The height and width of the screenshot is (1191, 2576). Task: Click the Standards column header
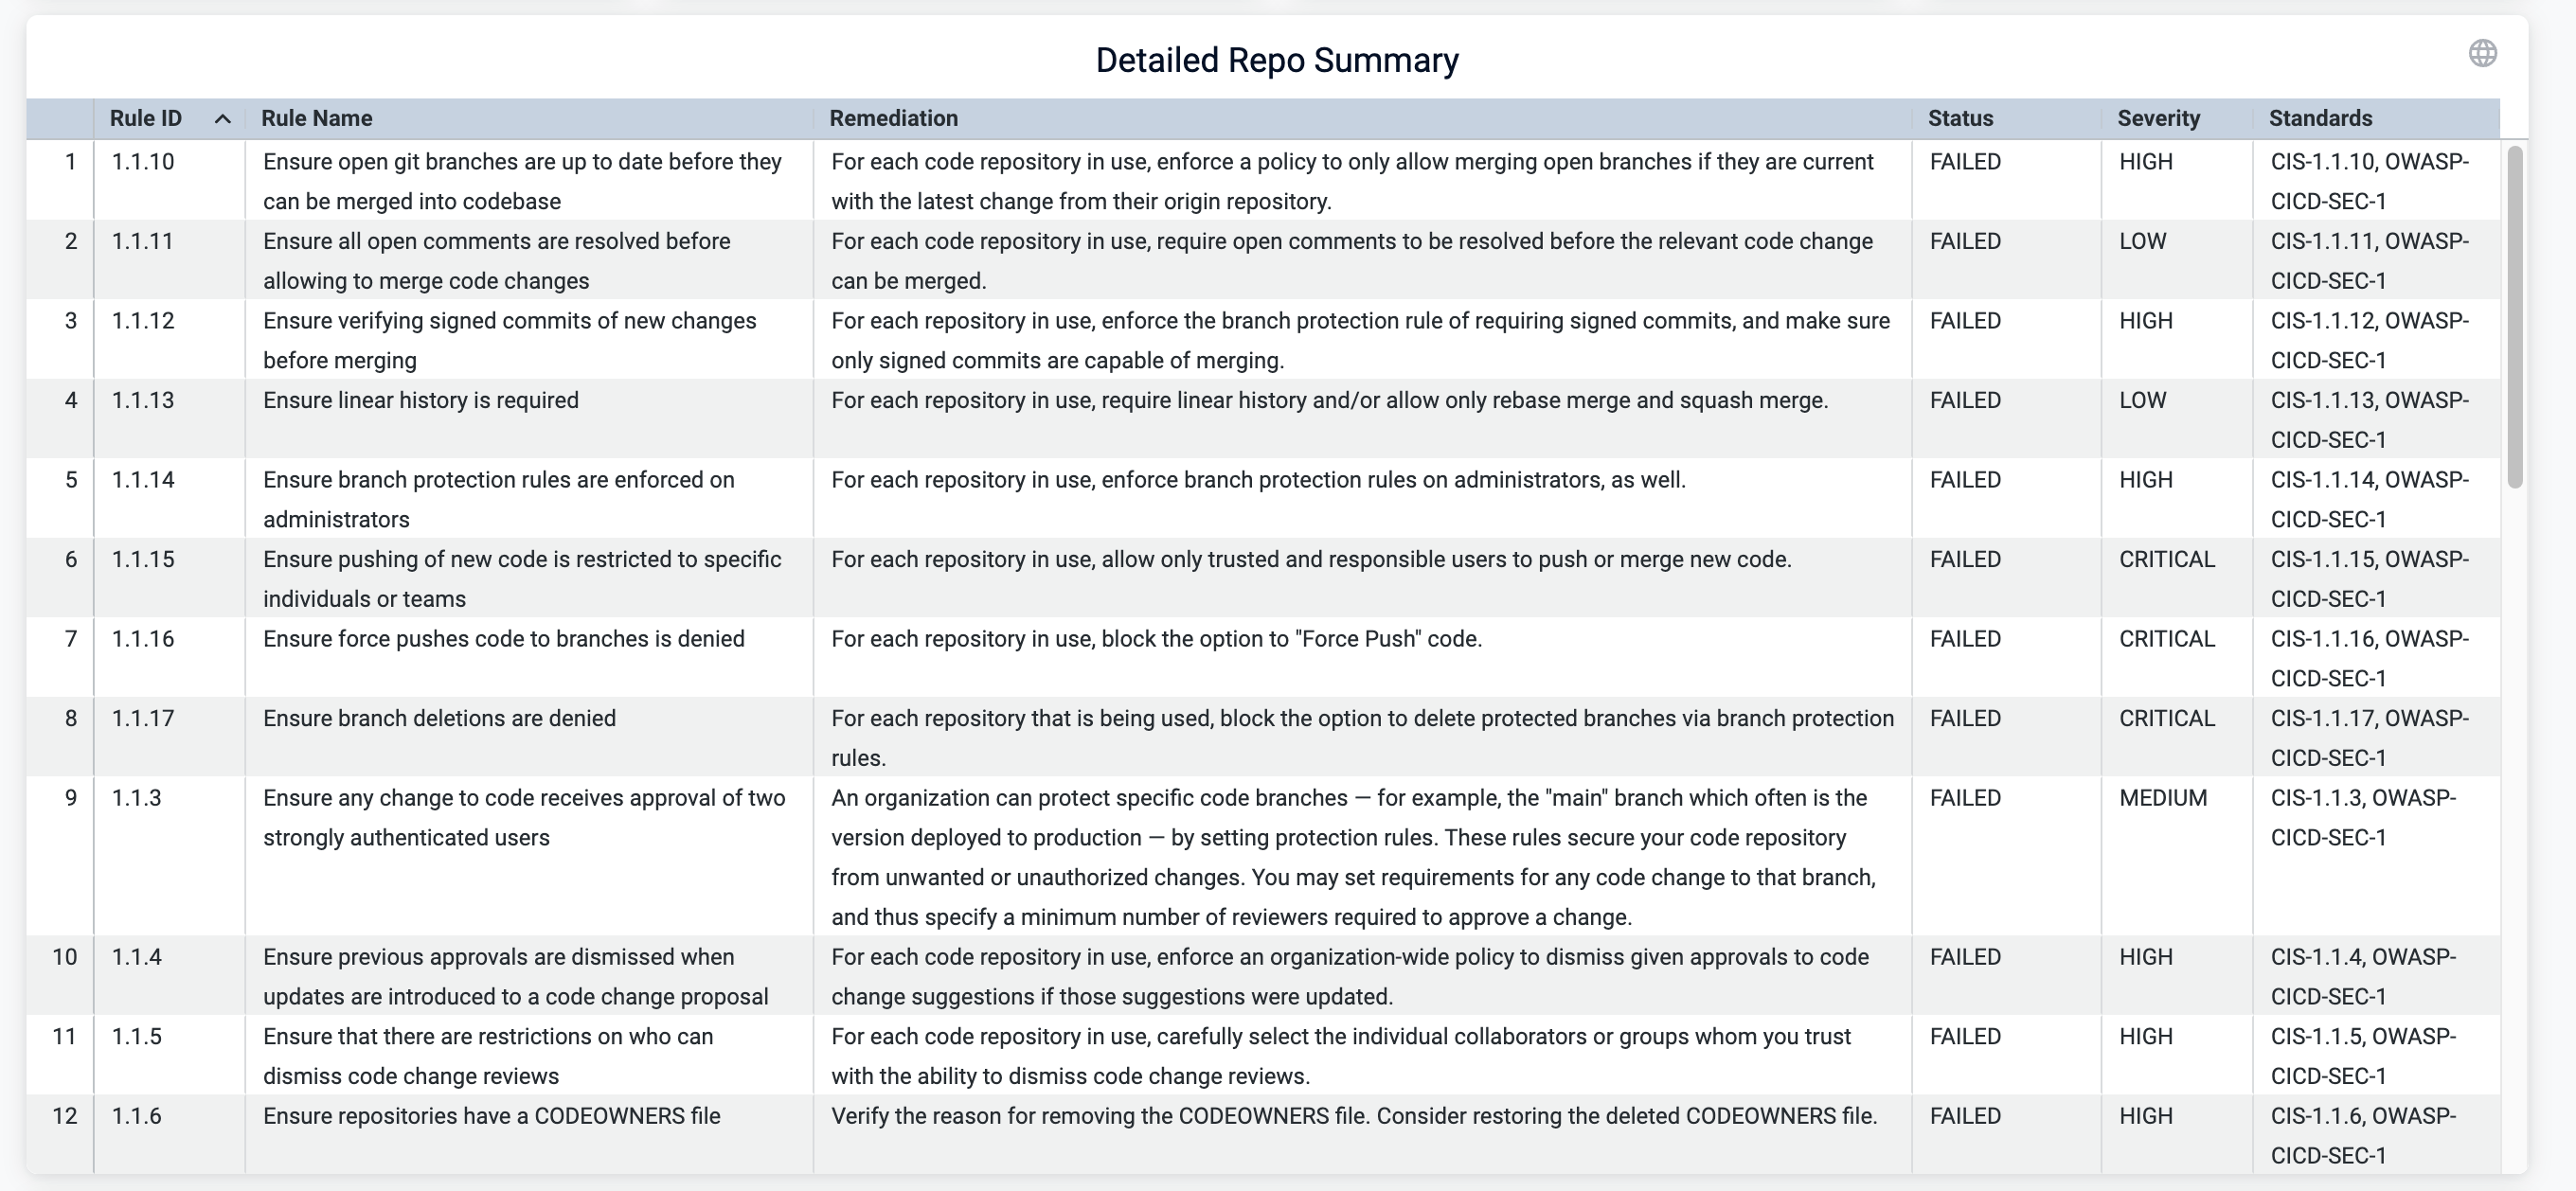pyautogui.click(x=2320, y=118)
